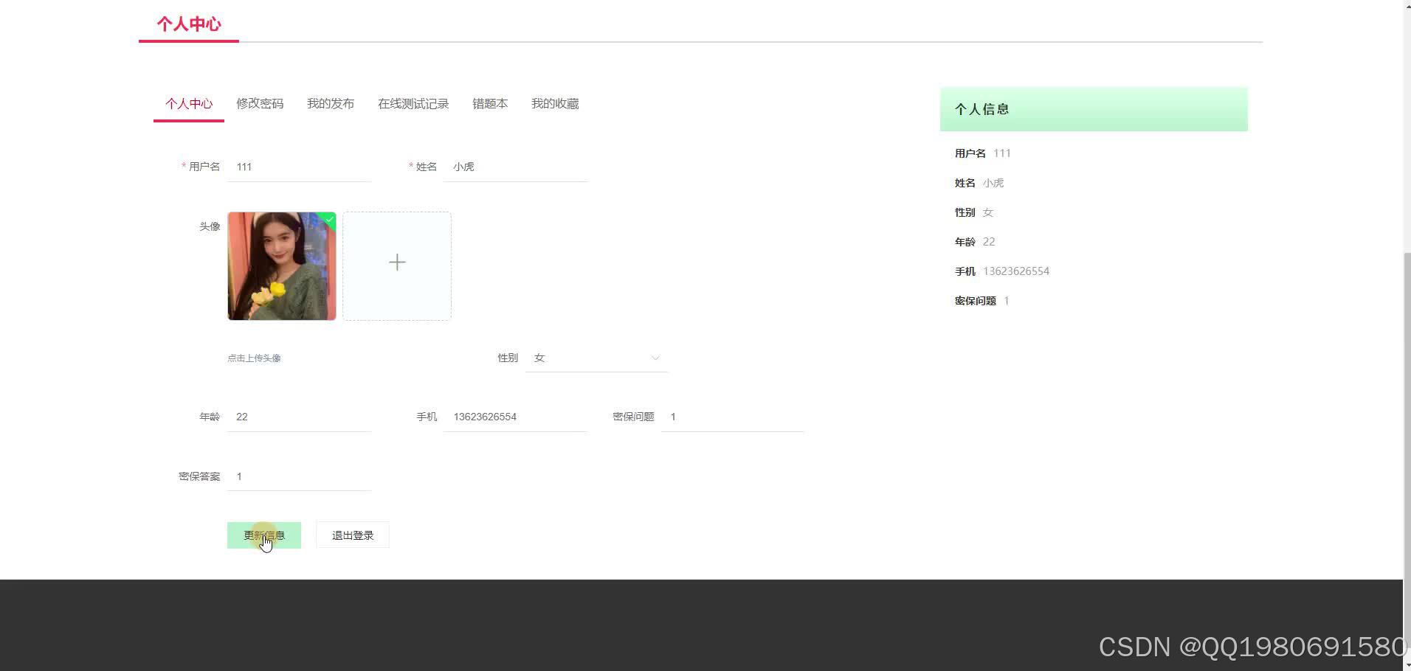
Task: Select 女 in the gender combo box
Action: [583, 358]
